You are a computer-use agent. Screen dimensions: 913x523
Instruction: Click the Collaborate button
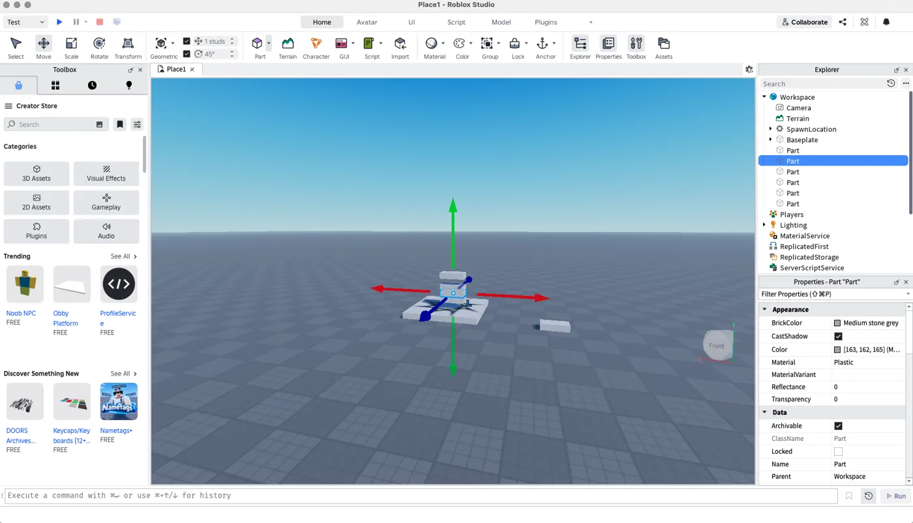(804, 22)
